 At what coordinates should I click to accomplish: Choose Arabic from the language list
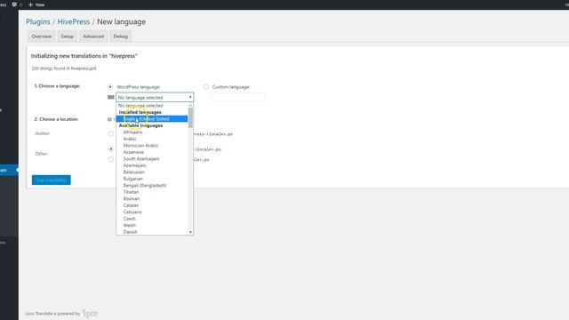152,139
